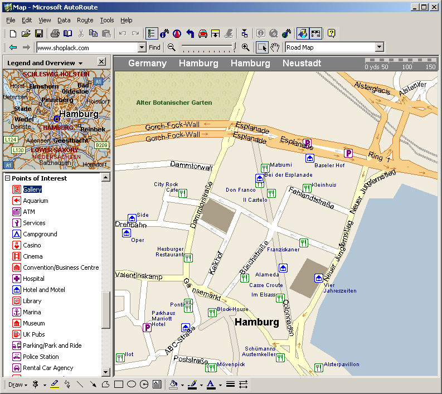Print the map using the printer icon

pyautogui.click(x=55, y=34)
